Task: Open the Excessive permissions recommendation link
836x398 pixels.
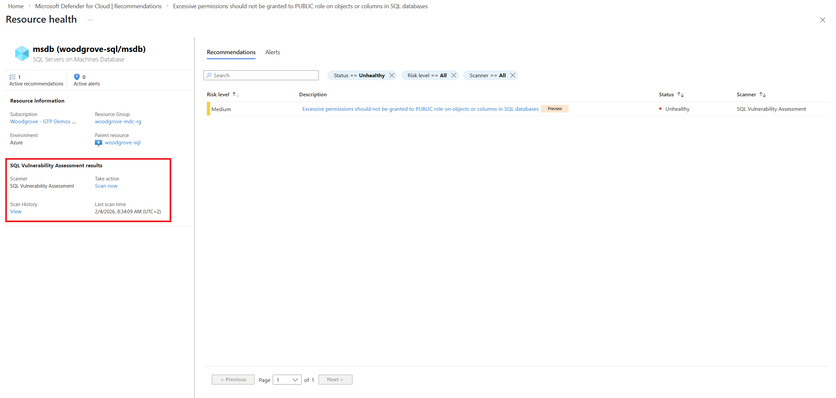Action: (x=420, y=109)
